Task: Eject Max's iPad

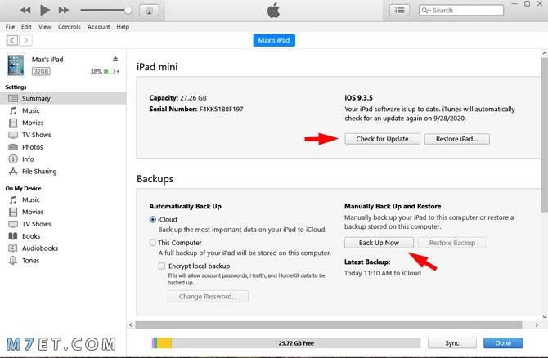Action: (115, 59)
